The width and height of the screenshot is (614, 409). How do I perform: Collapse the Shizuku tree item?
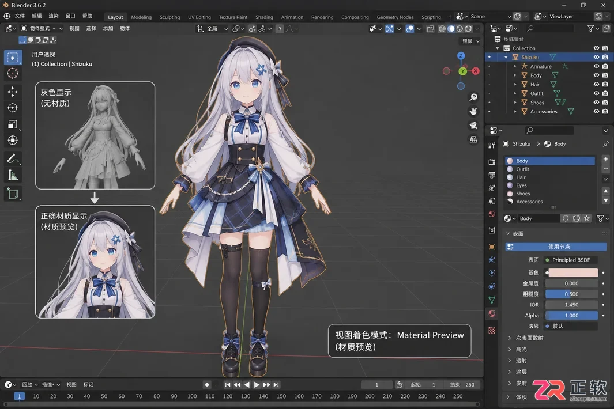point(506,57)
